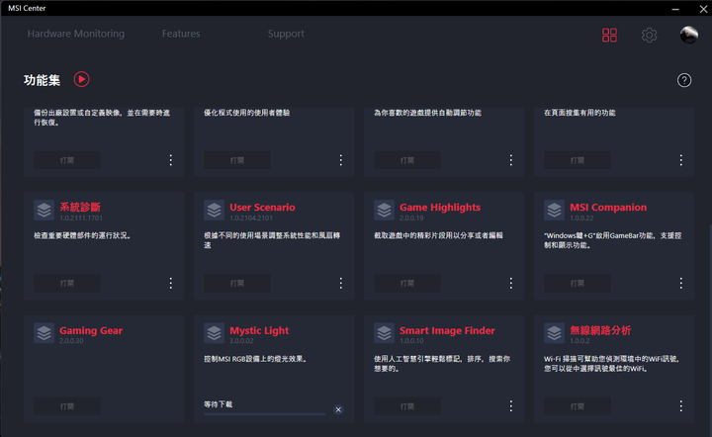Switch to the Features tab
The height and width of the screenshot is (437, 712).
pyautogui.click(x=181, y=34)
